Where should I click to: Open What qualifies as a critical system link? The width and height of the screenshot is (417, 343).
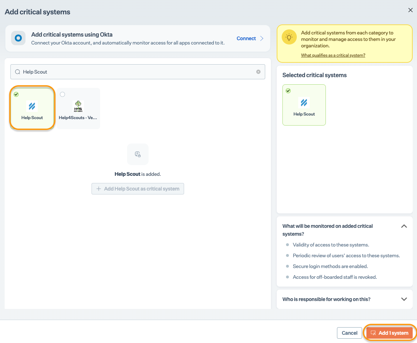[x=333, y=55]
